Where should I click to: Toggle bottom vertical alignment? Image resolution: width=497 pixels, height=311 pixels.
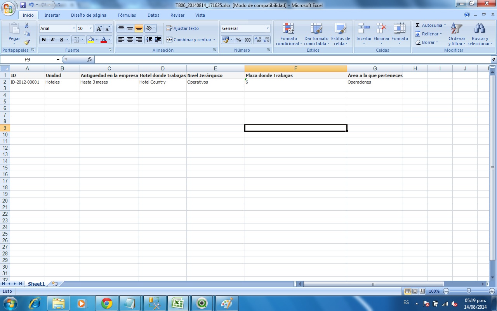[139, 28]
